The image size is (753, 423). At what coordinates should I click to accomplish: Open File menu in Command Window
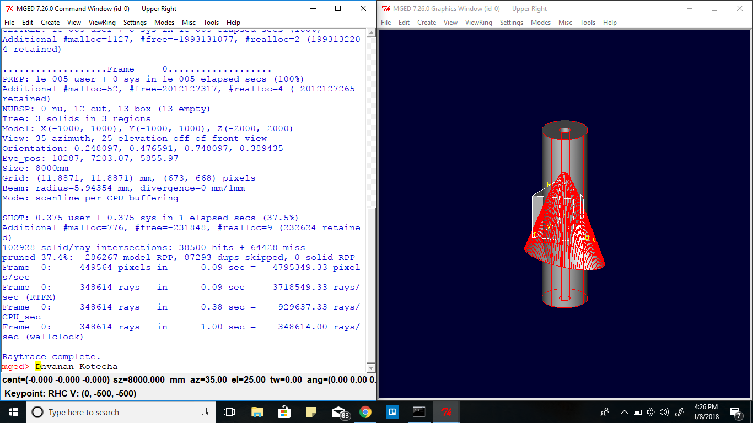coord(9,23)
